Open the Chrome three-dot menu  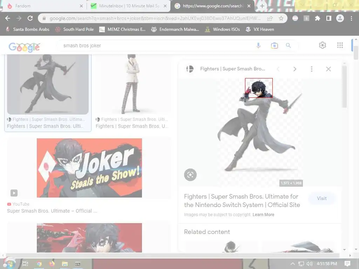(351, 18)
